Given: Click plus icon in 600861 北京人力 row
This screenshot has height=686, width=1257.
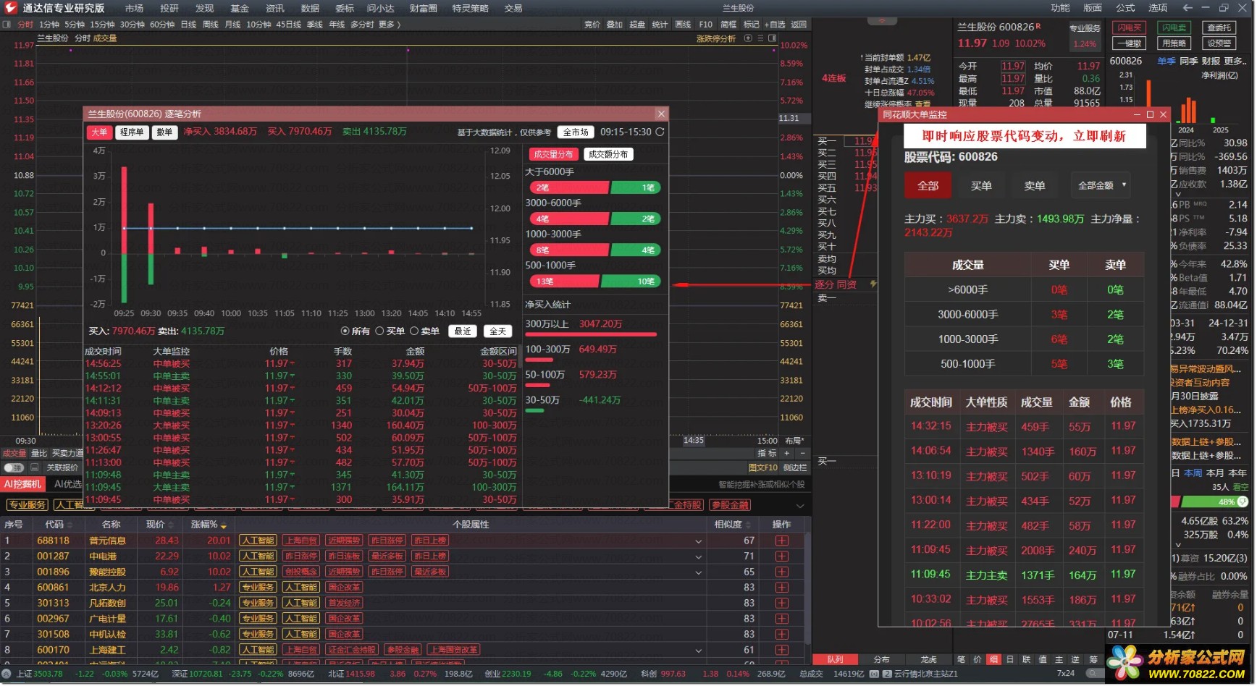Looking at the screenshot, I should 782,588.
